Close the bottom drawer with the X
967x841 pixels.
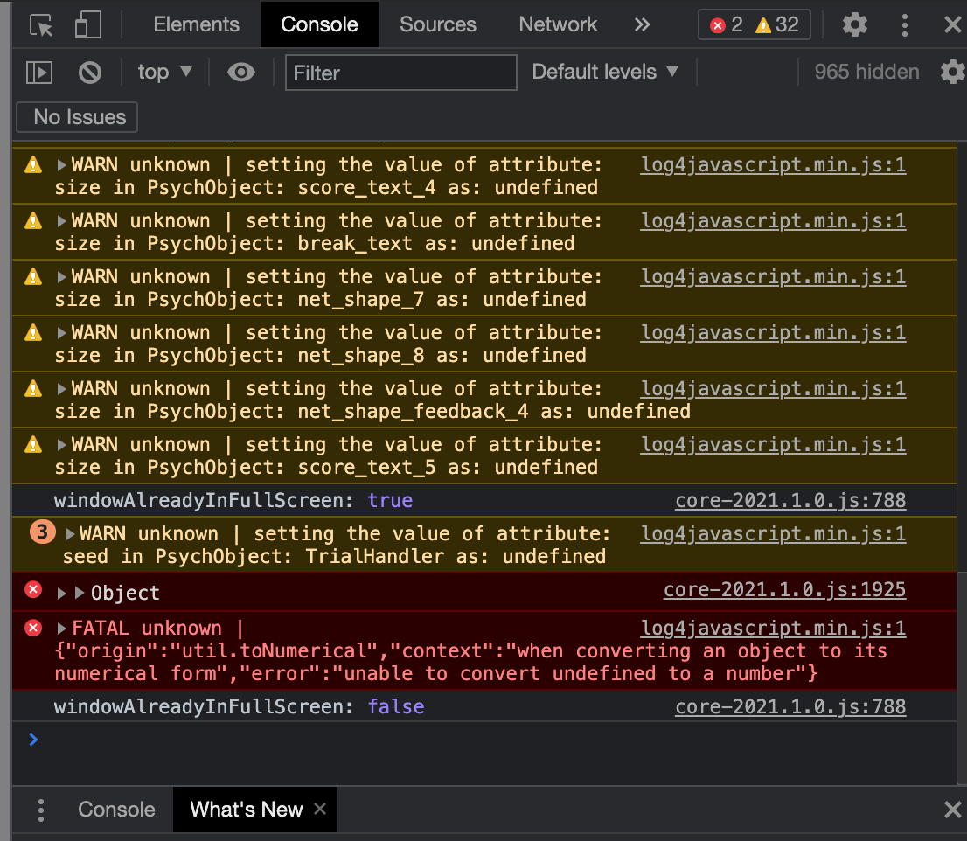953,810
